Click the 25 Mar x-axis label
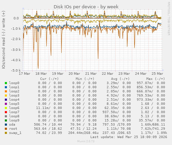The height and width of the screenshot is (145, 172). click(x=157, y=74)
